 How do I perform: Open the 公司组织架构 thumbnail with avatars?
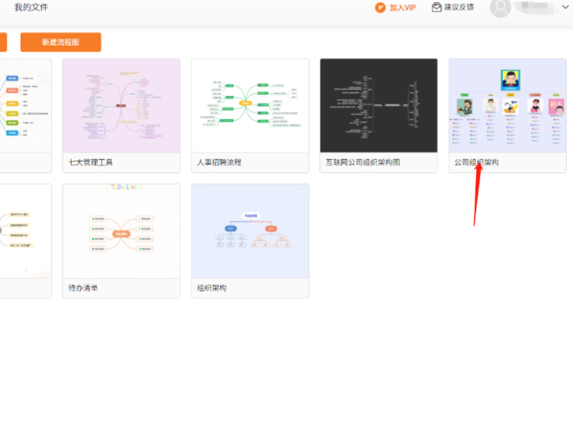pyautogui.click(x=507, y=105)
